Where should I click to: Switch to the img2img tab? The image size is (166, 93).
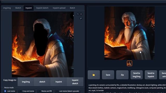pyautogui.click(x=7, y=8)
